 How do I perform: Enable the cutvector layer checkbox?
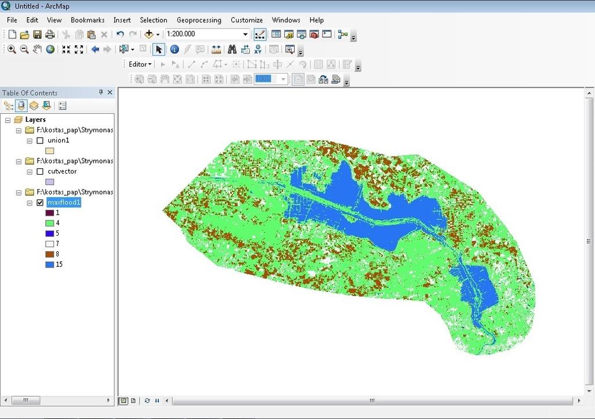[x=40, y=172]
